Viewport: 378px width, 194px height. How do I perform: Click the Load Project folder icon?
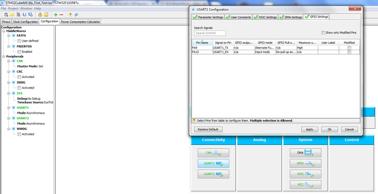click(x=12, y=14)
